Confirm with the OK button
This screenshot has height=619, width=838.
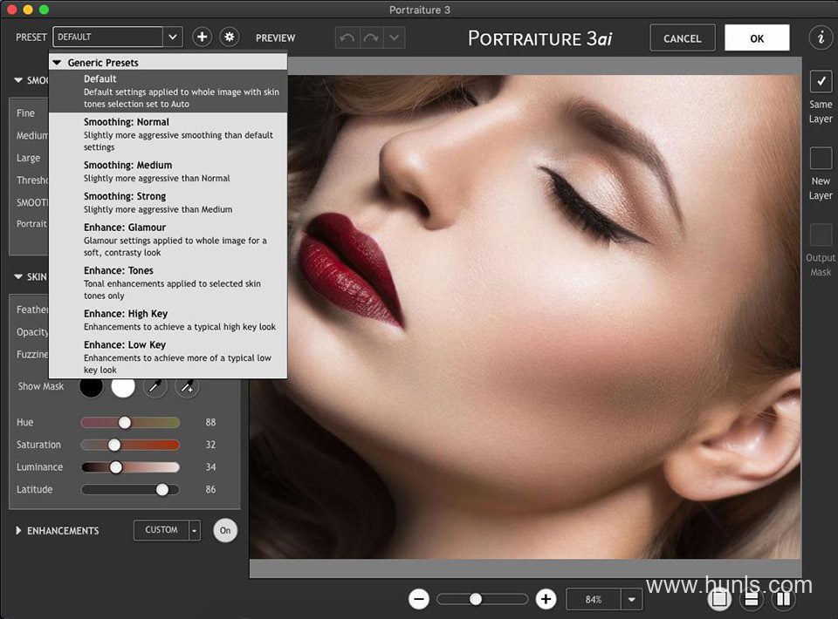pos(757,37)
